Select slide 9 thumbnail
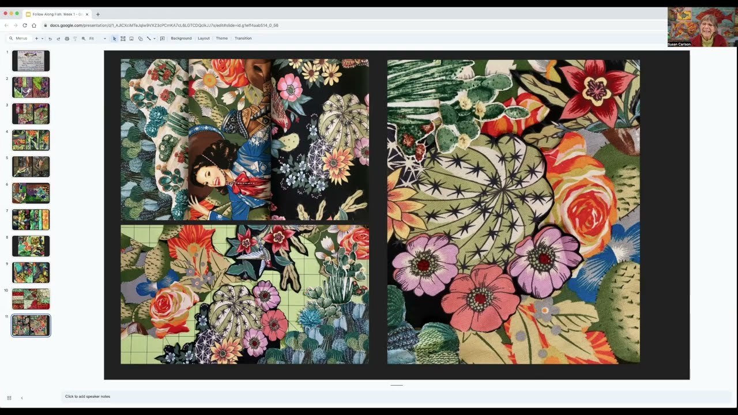Screen dimensions: 738x415 tap(31, 273)
